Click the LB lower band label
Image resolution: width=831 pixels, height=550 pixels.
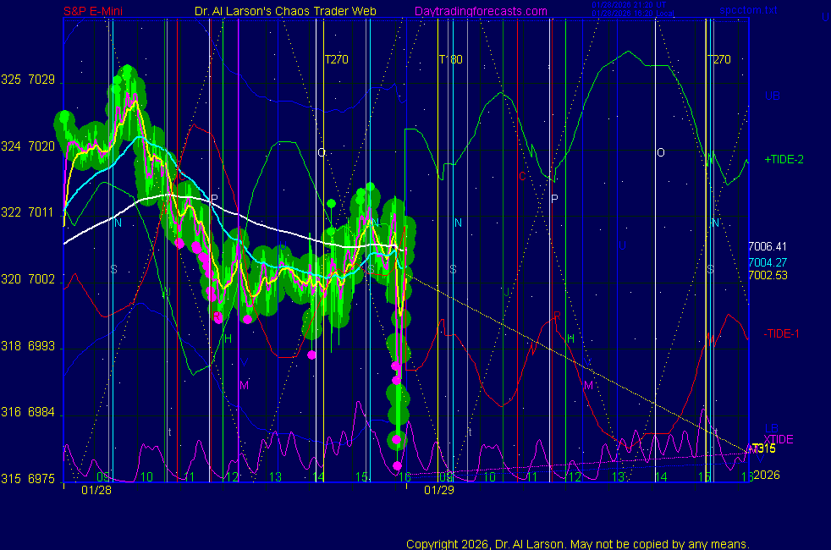coord(772,428)
